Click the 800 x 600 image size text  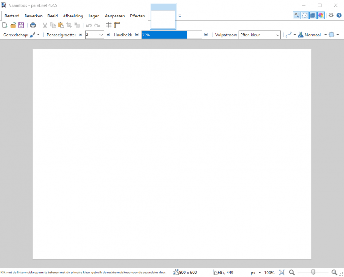pyautogui.click(x=188, y=273)
